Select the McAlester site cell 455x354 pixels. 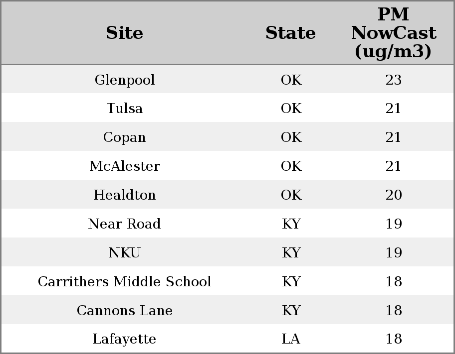click(124, 166)
